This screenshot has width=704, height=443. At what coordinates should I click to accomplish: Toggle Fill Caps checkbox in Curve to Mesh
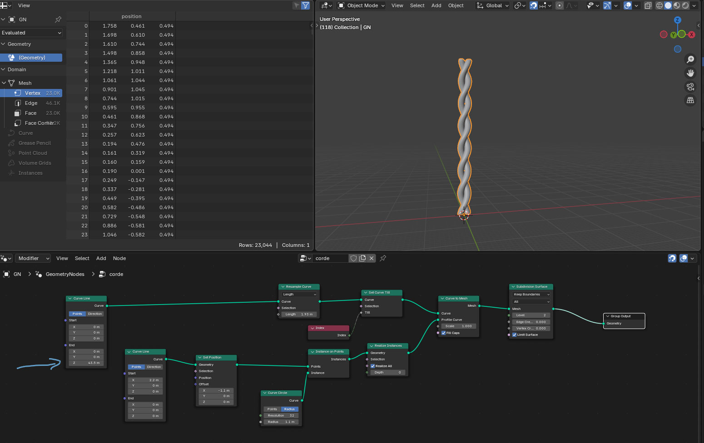[444, 333]
